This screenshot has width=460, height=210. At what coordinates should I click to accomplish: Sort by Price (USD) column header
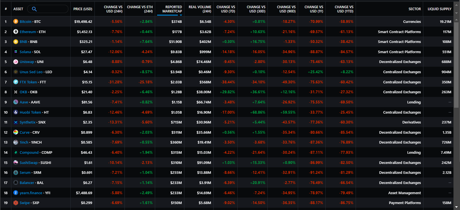click(83, 9)
